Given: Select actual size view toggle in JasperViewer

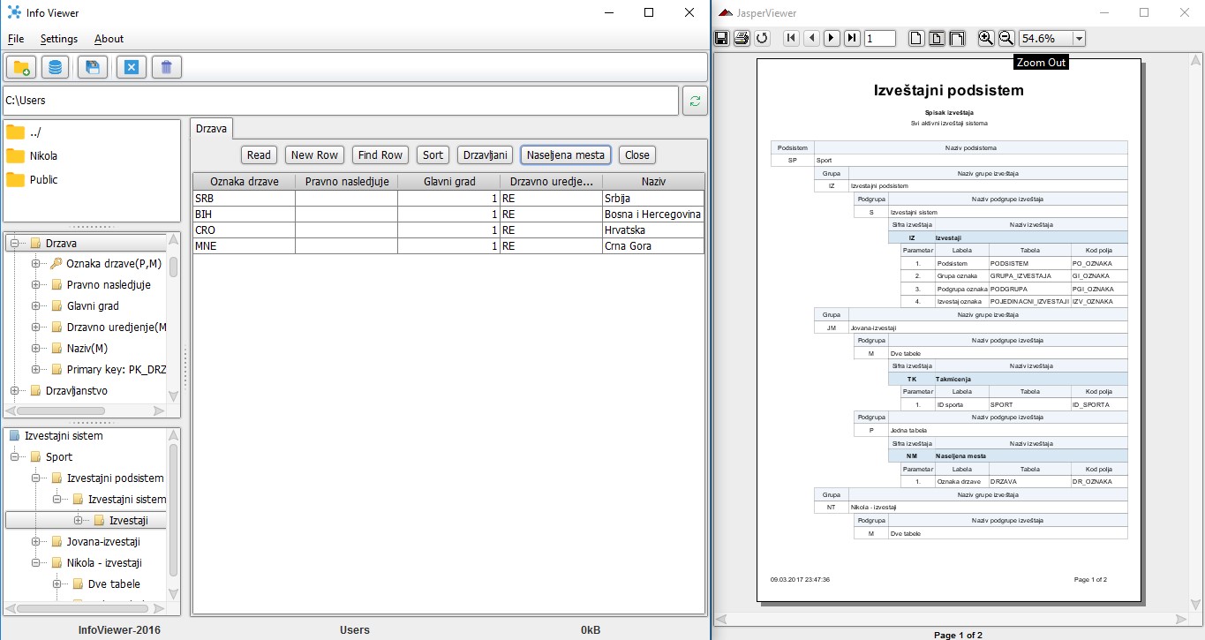Looking at the screenshot, I should [x=916, y=38].
